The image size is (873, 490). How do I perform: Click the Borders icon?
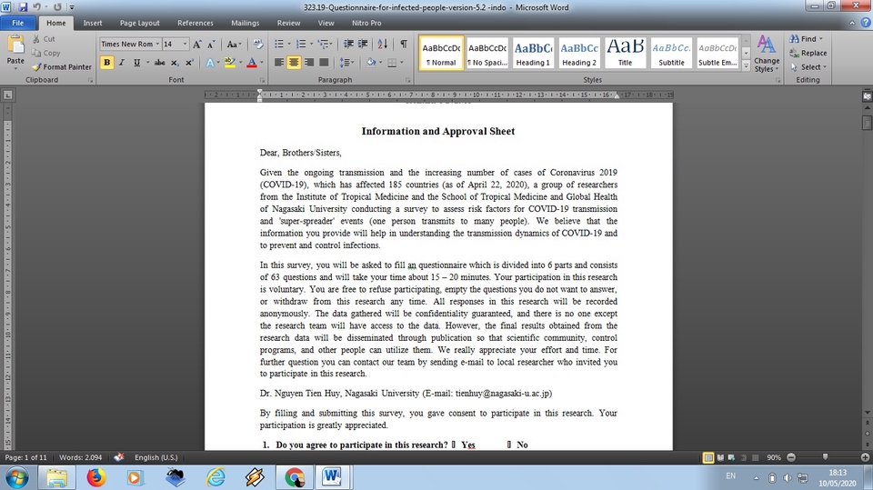(x=392, y=63)
